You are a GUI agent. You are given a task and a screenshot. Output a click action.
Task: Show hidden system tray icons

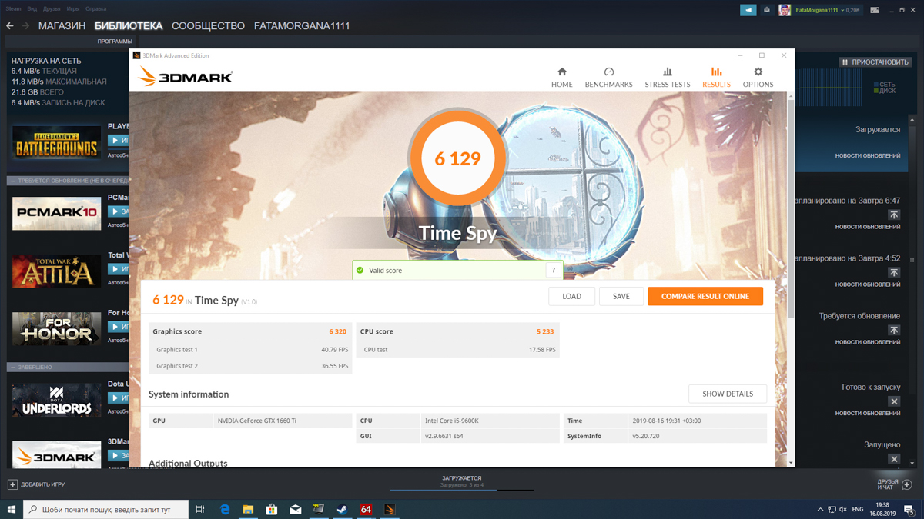820,509
